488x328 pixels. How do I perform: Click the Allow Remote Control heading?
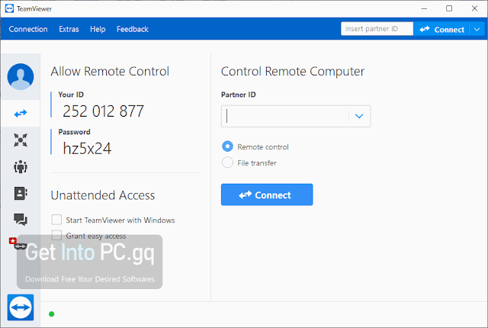(110, 71)
